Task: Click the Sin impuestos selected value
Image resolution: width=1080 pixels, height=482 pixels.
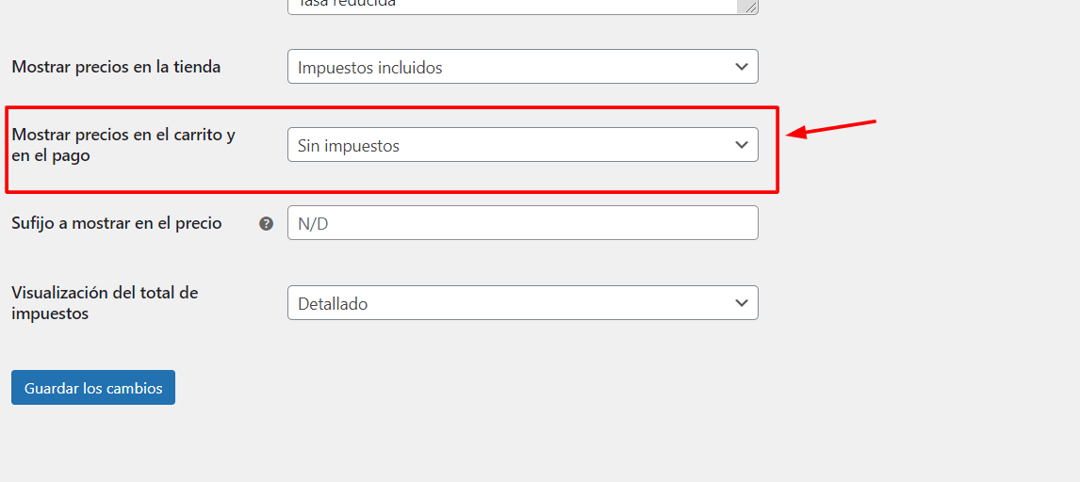Action: coord(349,146)
